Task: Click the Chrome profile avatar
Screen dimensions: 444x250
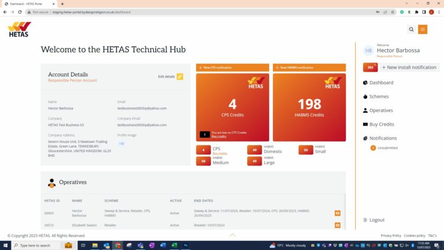Action: click(431, 12)
